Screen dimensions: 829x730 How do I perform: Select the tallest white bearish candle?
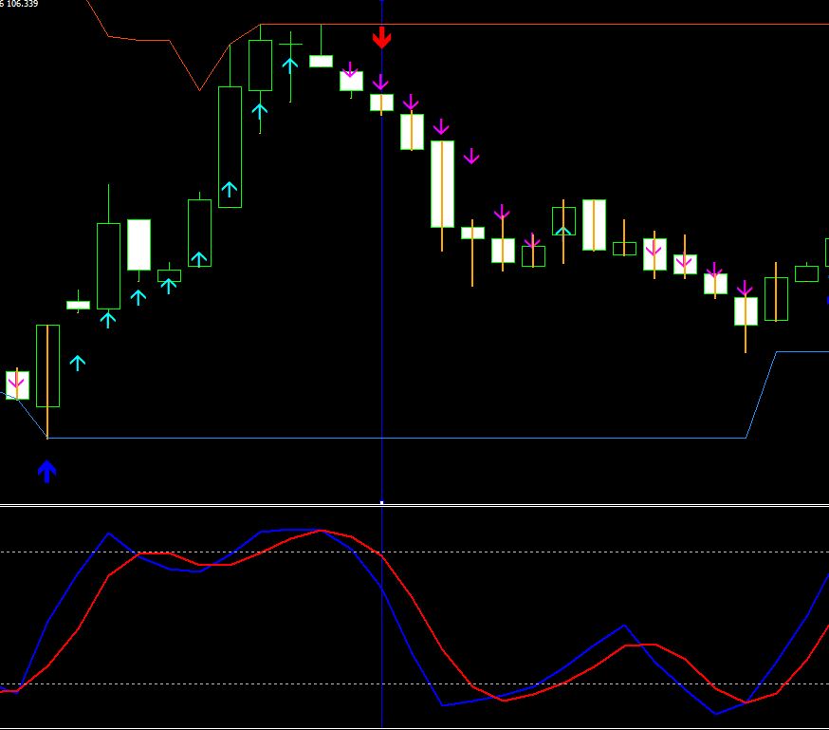[x=443, y=184]
